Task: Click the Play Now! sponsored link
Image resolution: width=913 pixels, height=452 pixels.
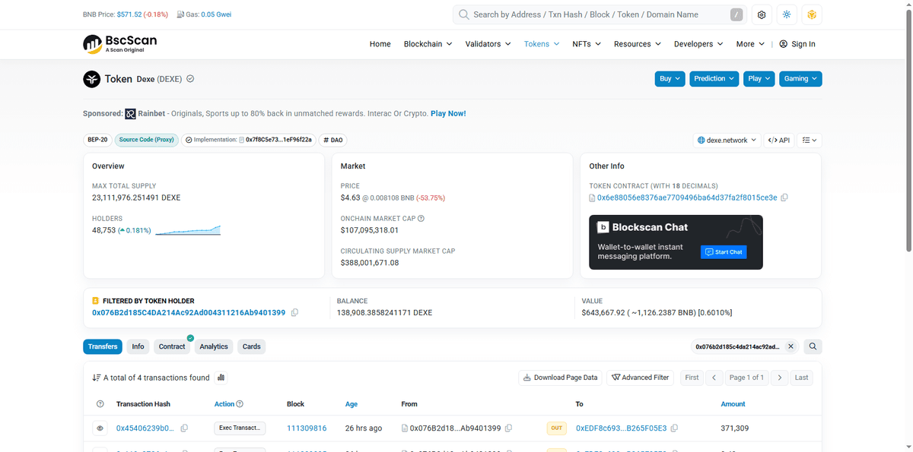Action: point(448,114)
